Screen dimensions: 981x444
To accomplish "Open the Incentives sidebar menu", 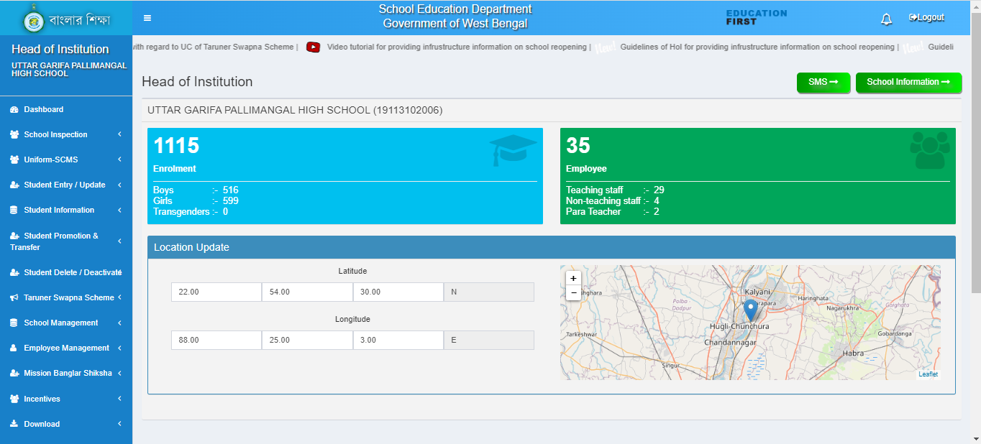I will click(42, 399).
